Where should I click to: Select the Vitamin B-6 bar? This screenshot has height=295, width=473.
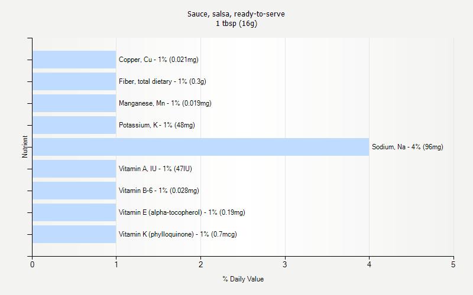(x=74, y=191)
